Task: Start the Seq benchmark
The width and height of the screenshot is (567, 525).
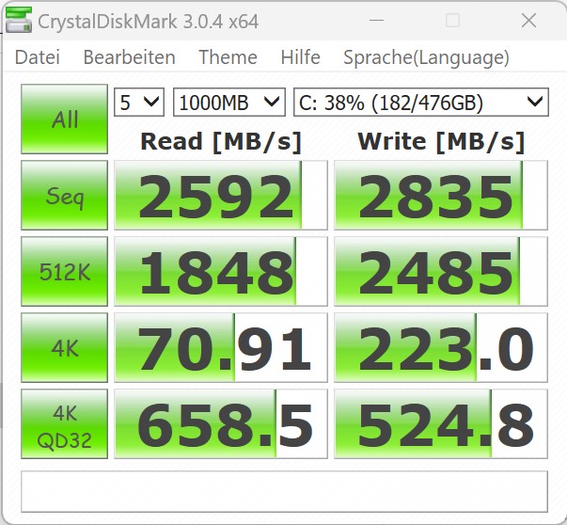Action: point(64,195)
